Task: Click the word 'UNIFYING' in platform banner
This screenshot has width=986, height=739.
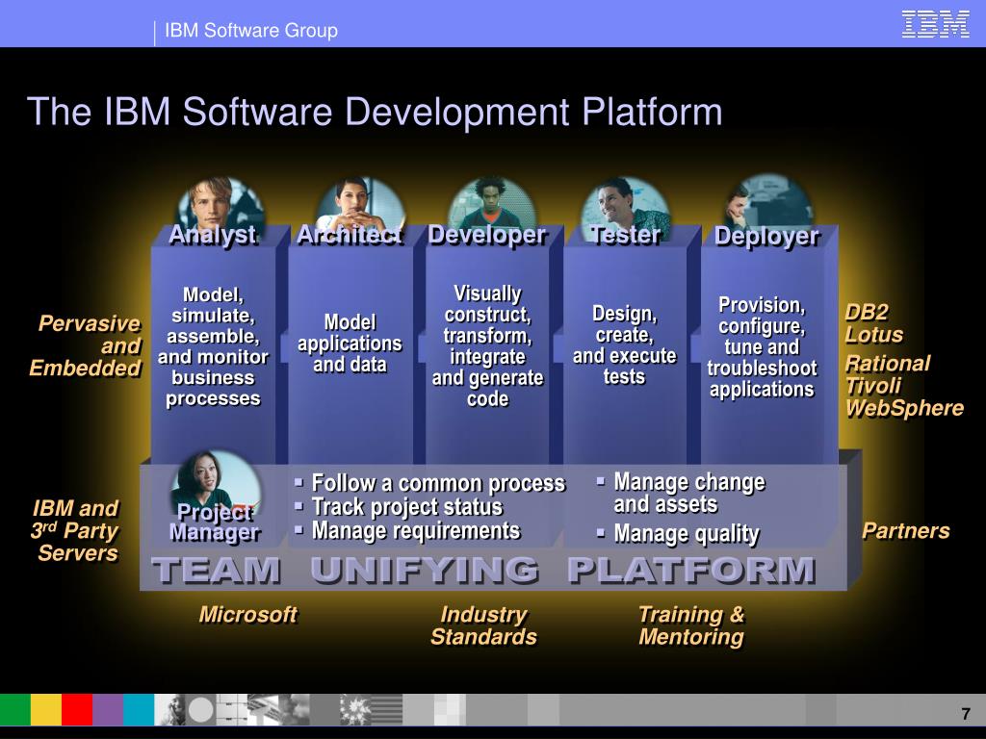Action: click(x=425, y=571)
